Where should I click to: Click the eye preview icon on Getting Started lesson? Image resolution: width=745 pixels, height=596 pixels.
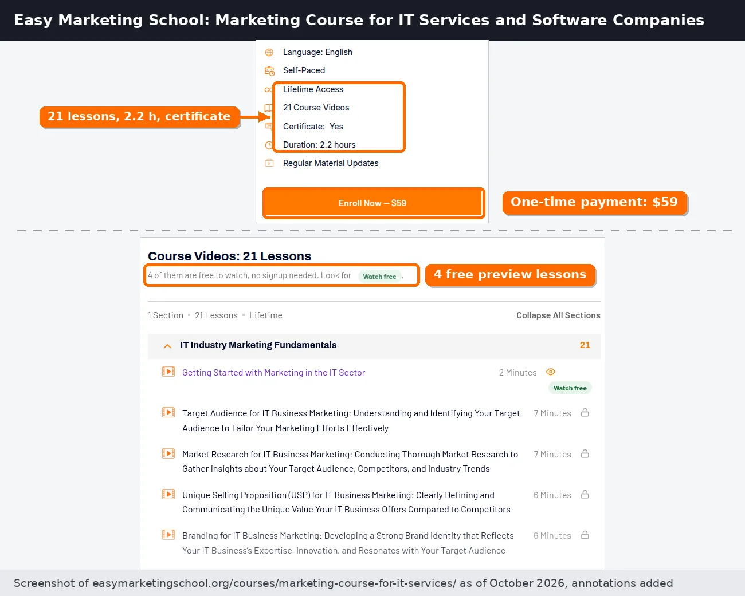[x=551, y=372]
